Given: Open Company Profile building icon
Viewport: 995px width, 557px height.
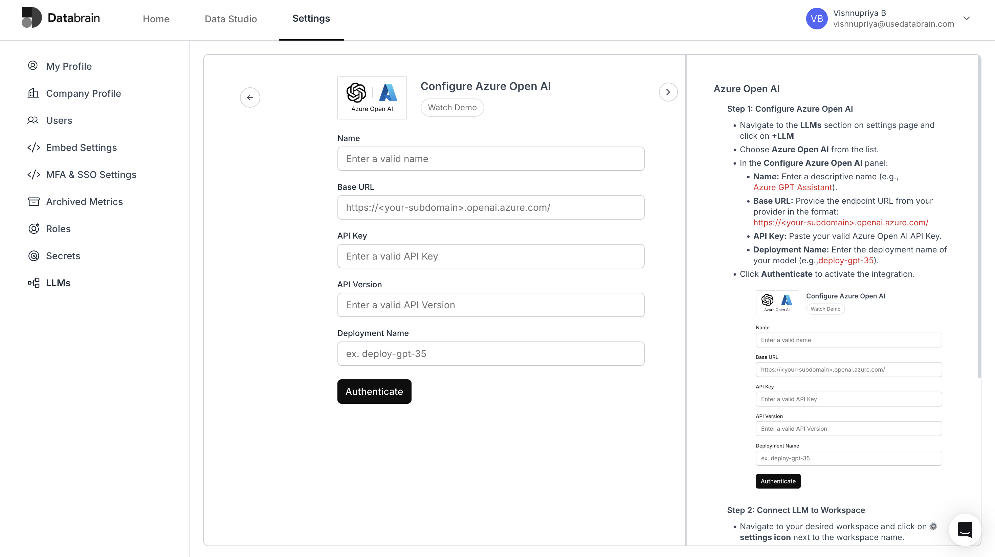Looking at the screenshot, I should pyautogui.click(x=33, y=93).
